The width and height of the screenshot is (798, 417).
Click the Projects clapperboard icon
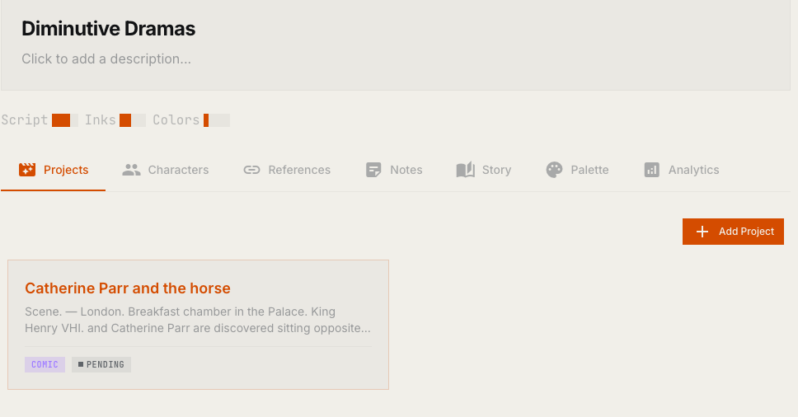point(27,170)
